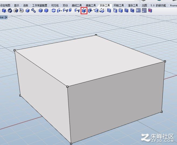Viewport: 177px width, 145px height.
Task: Open the viewport title dropdown arrow
Action: coord(6,17)
